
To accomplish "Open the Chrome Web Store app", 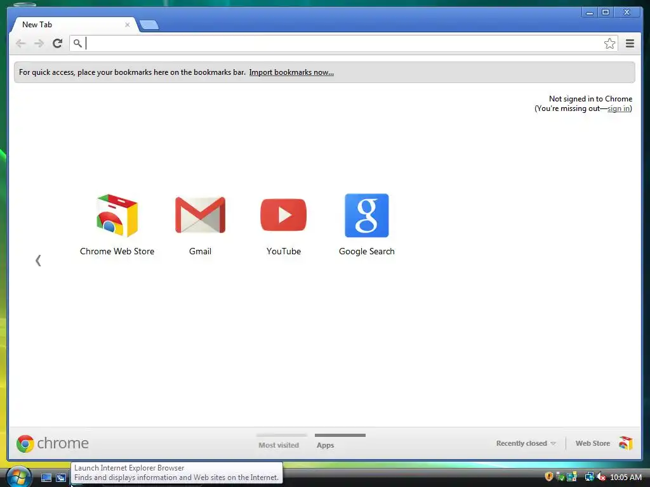I will 117,216.
